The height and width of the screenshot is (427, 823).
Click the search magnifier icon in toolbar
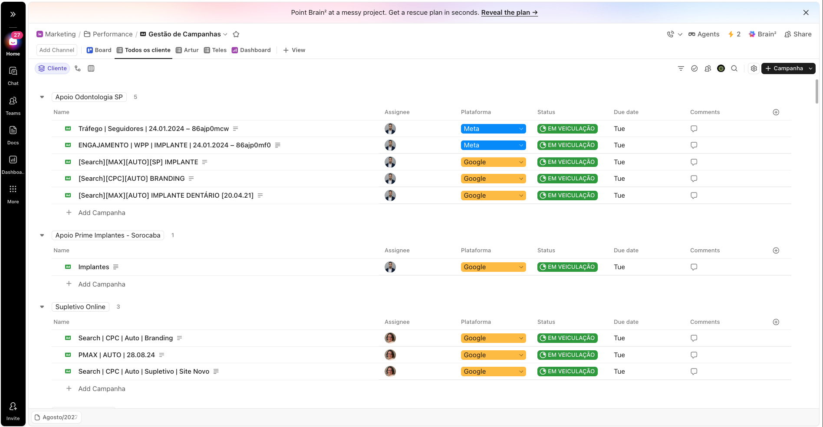[x=734, y=68]
